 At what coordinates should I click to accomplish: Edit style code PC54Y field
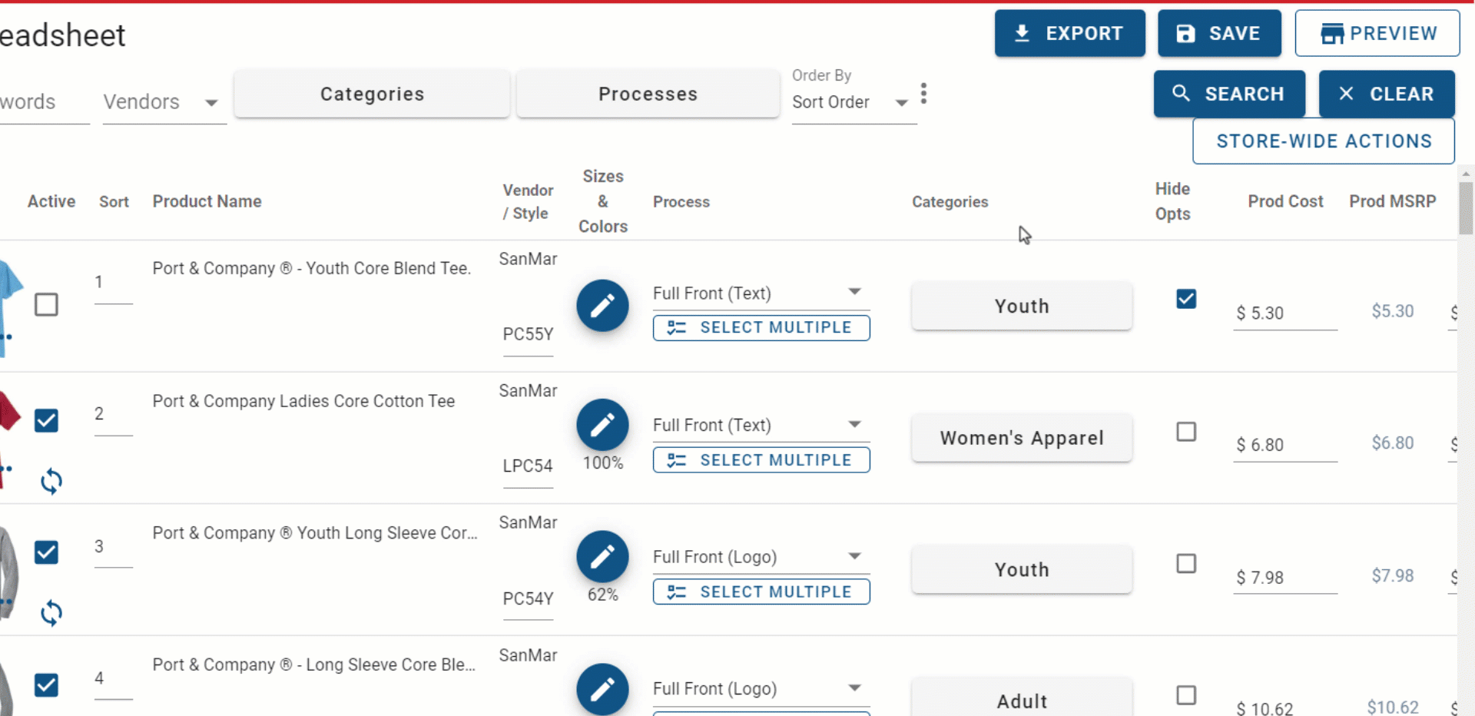point(528,599)
